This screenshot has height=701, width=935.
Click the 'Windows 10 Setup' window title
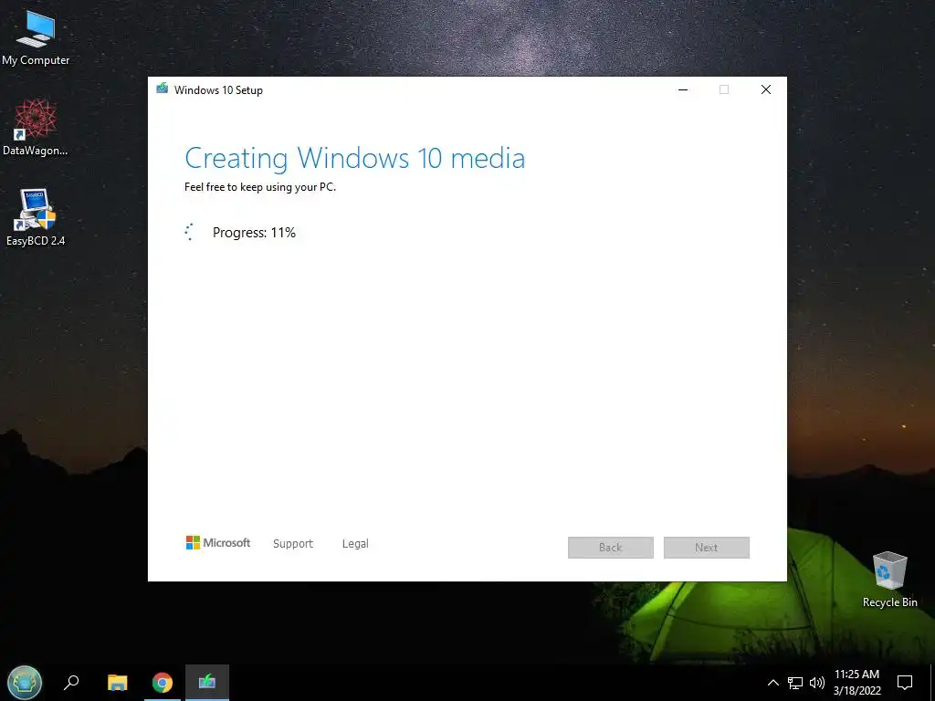click(x=218, y=90)
